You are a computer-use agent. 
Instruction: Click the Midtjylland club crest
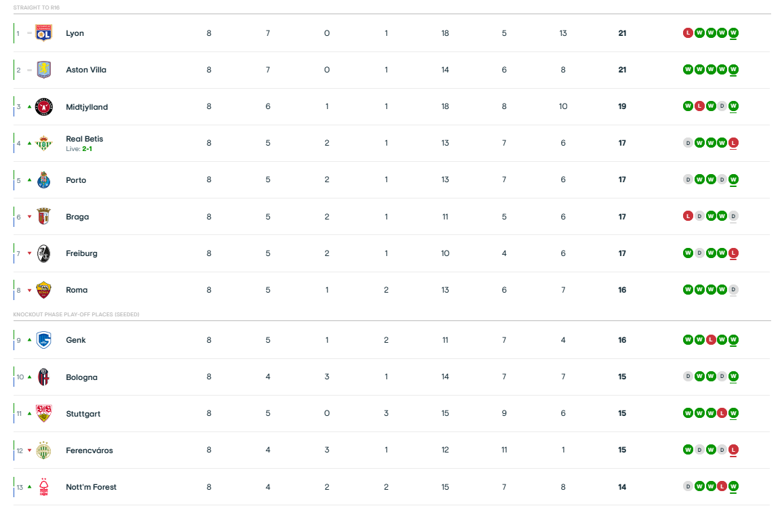click(x=43, y=106)
